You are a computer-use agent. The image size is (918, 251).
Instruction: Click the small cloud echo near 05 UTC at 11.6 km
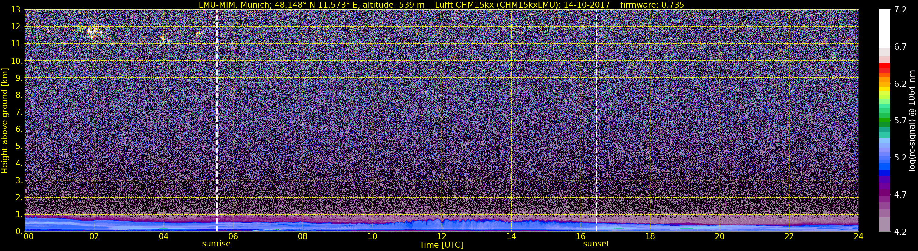(199, 33)
